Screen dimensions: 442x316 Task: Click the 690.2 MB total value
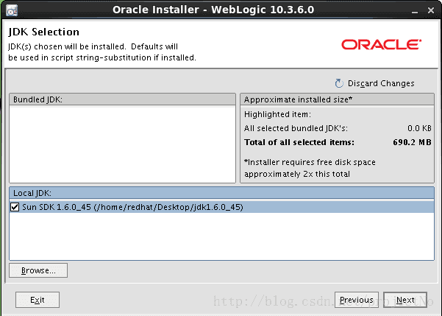(x=412, y=142)
